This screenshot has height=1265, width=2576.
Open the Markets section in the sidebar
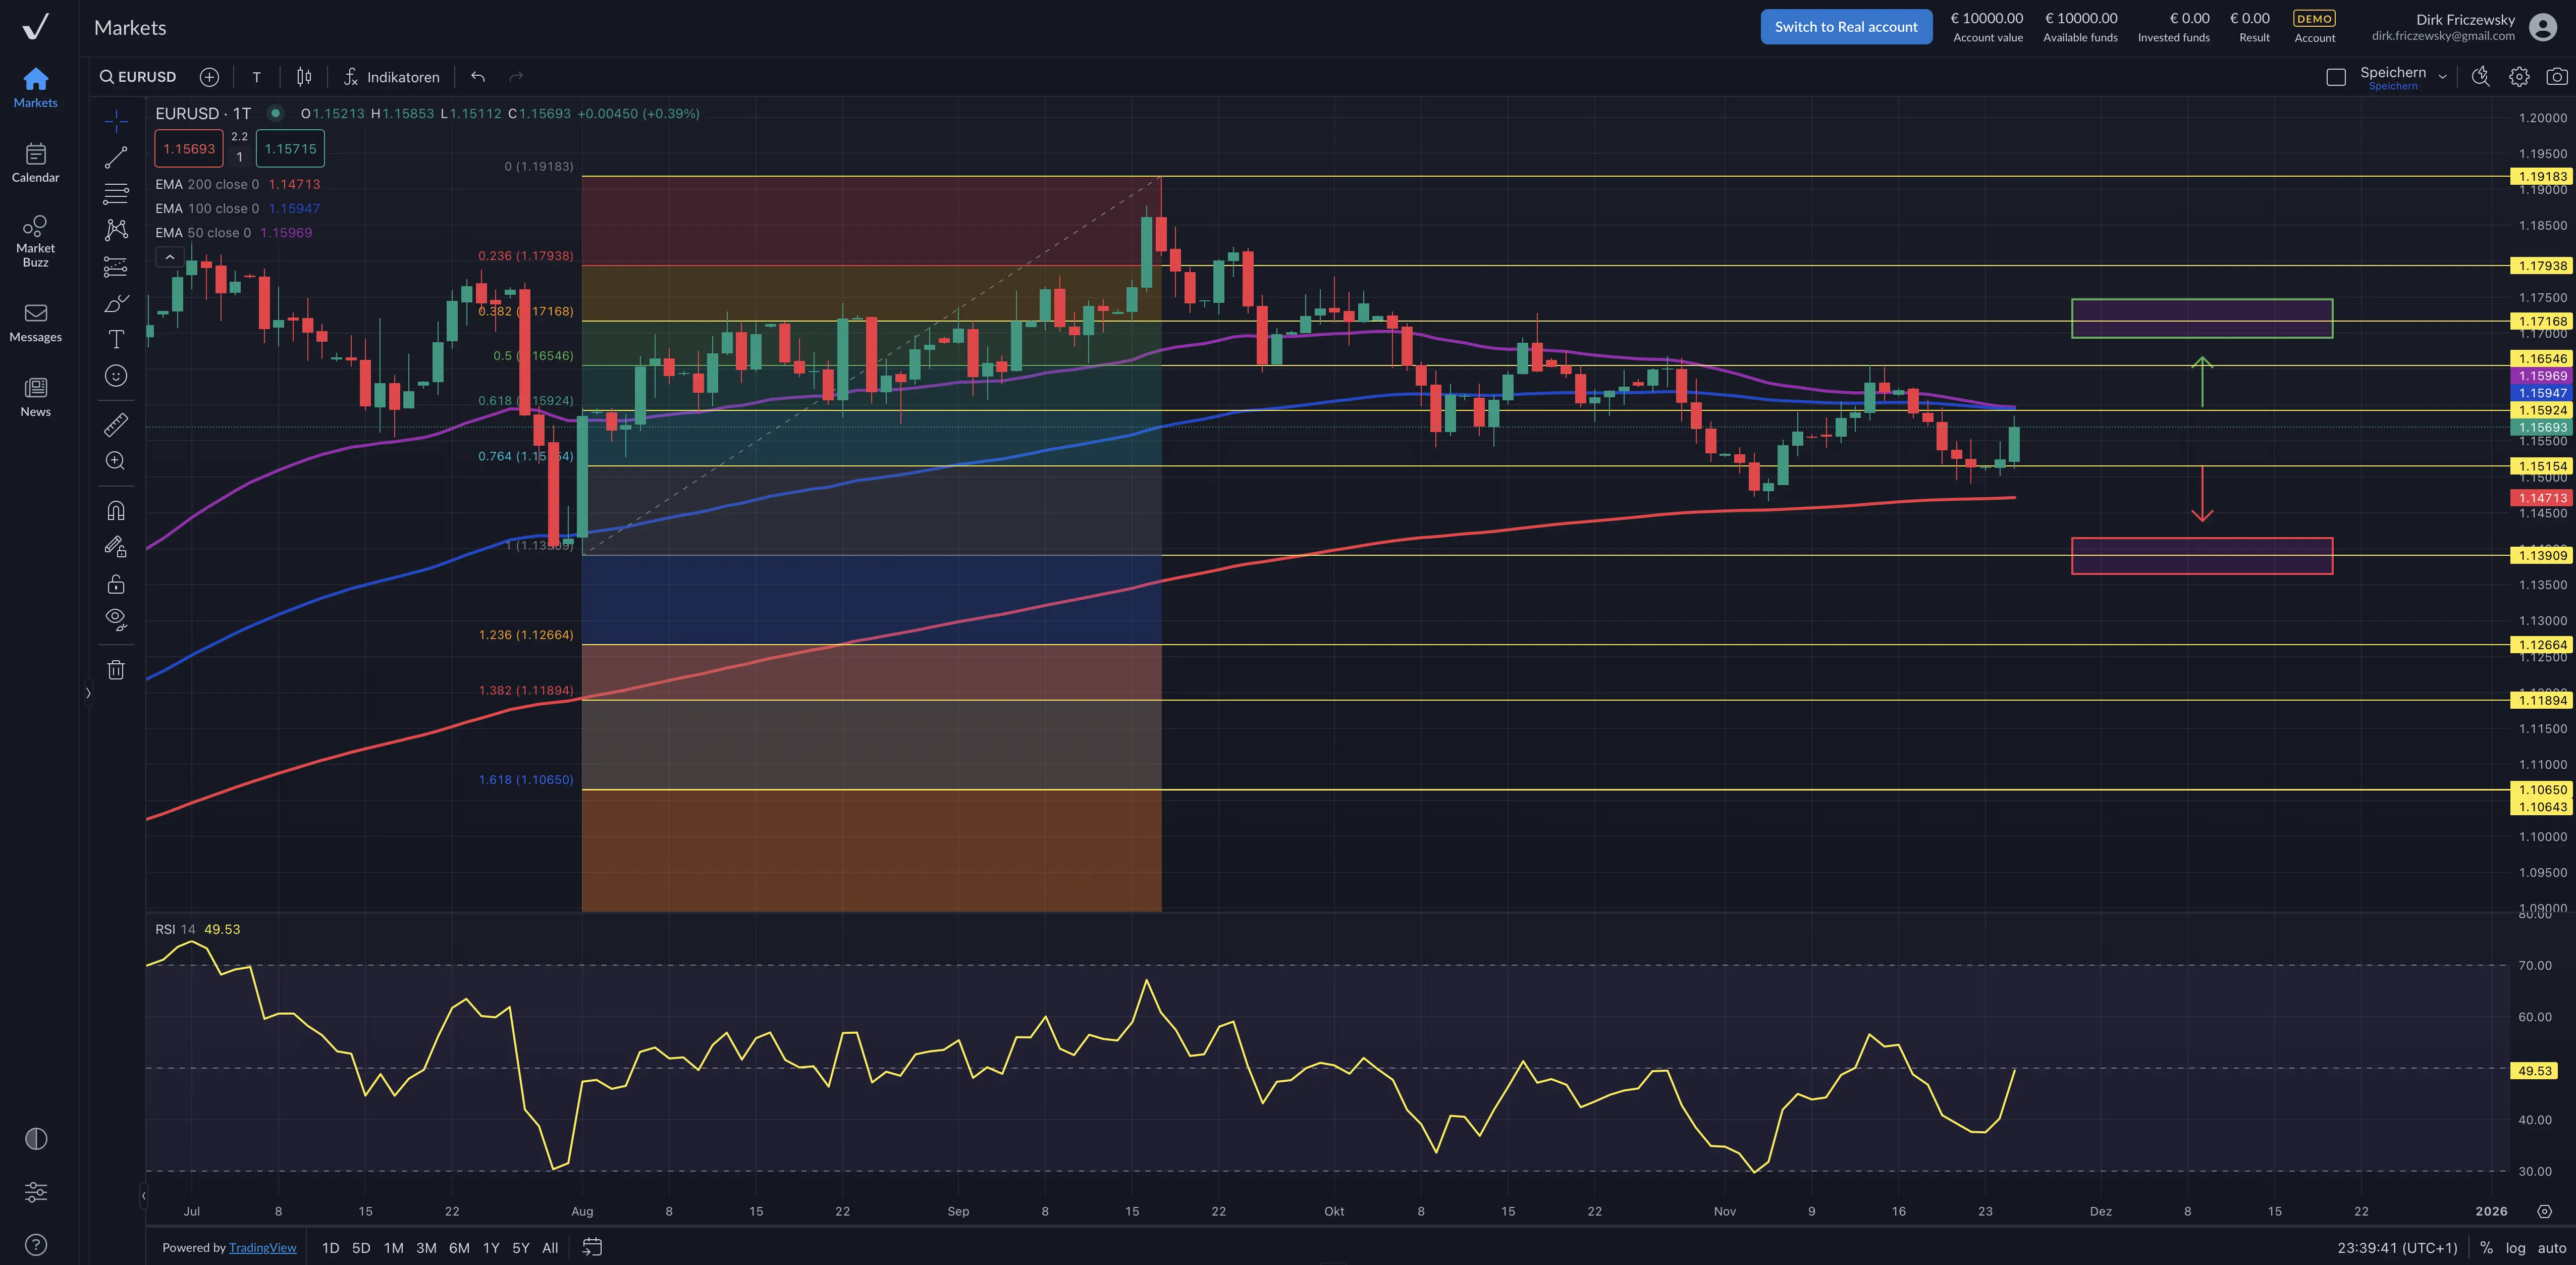point(35,87)
